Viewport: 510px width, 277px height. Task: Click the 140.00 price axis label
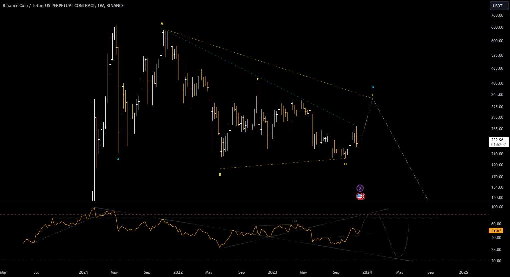(x=497, y=198)
